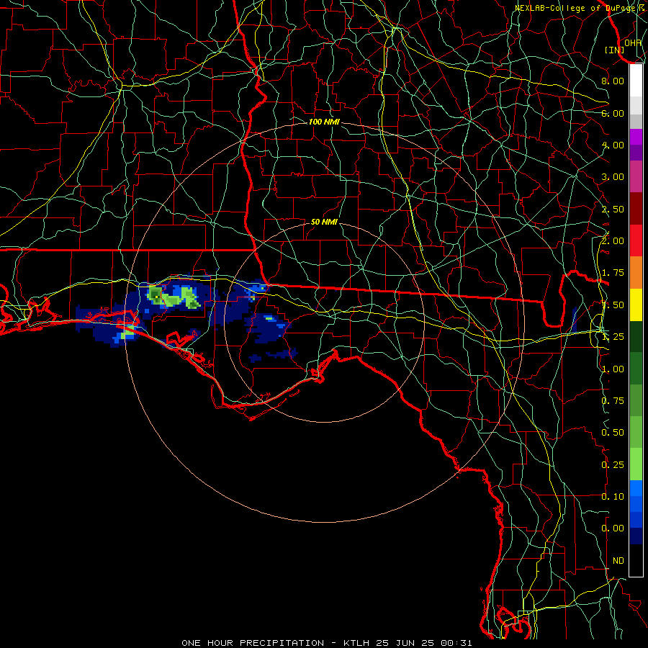Pick the pink legend swatch near 3.00
648x648 pixels.
coord(636,176)
